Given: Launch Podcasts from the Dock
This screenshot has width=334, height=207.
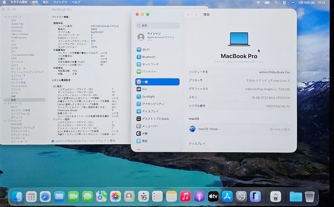Looking at the screenshot, I should pyautogui.click(x=199, y=196).
